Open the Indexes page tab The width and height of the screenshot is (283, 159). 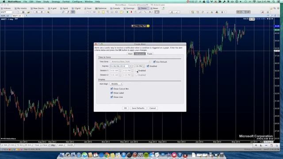coord(6,8)
